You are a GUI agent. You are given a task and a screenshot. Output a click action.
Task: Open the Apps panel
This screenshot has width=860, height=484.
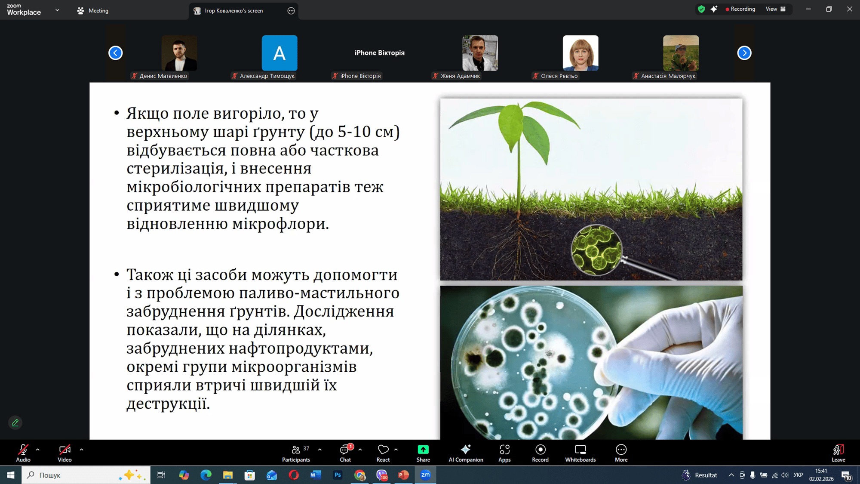coord(504,453)
